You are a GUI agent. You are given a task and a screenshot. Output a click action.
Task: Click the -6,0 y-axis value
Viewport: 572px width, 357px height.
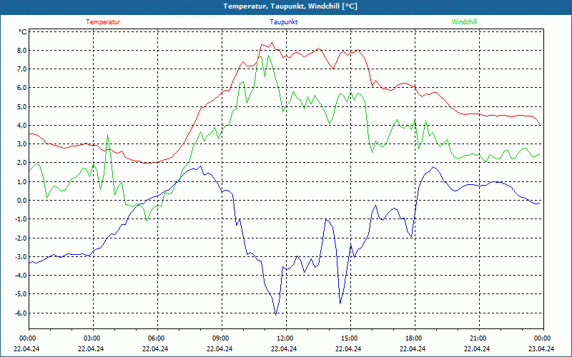click(x=21, y=313)
